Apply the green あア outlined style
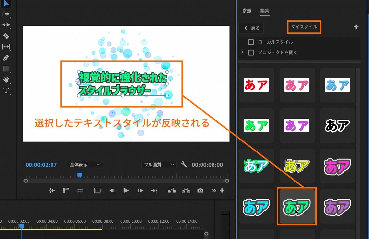 click(x=297, y=206)
